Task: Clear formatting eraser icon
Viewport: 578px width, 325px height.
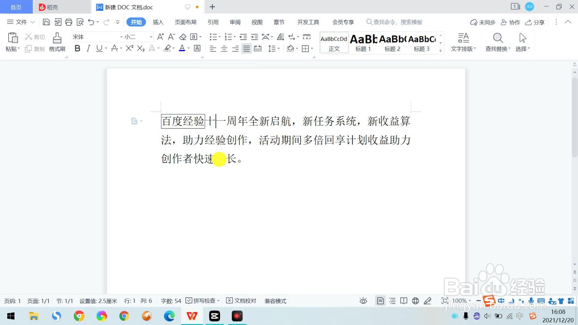Action: [183, 37]
